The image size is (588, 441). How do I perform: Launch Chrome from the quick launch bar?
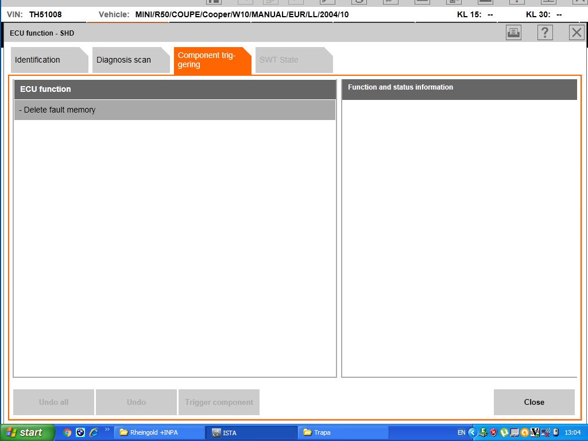click(x=67, y=432)
